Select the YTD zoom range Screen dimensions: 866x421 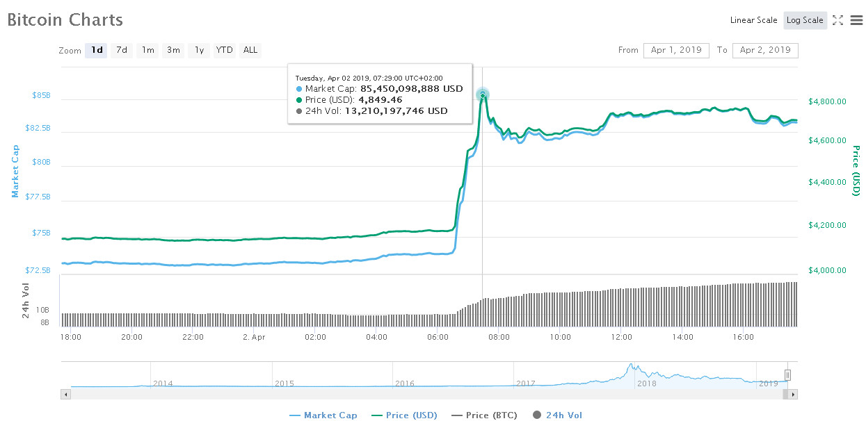click(x=224, y=50)
